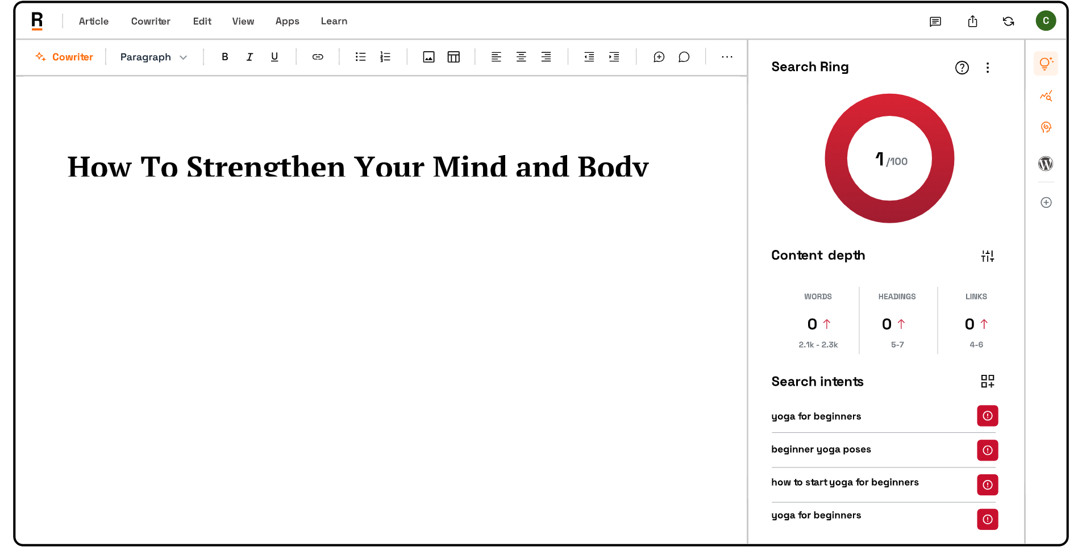Viewport: 1082px width, 547px height.
Task: Click the 4-6 links target
Action: tap(976, 345)
